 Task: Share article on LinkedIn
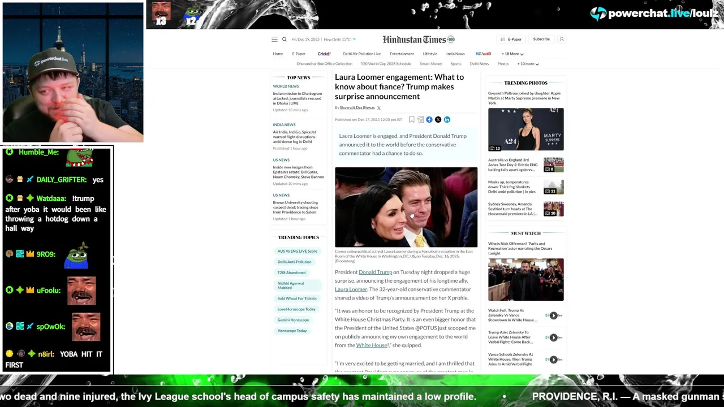click(447, 119)
